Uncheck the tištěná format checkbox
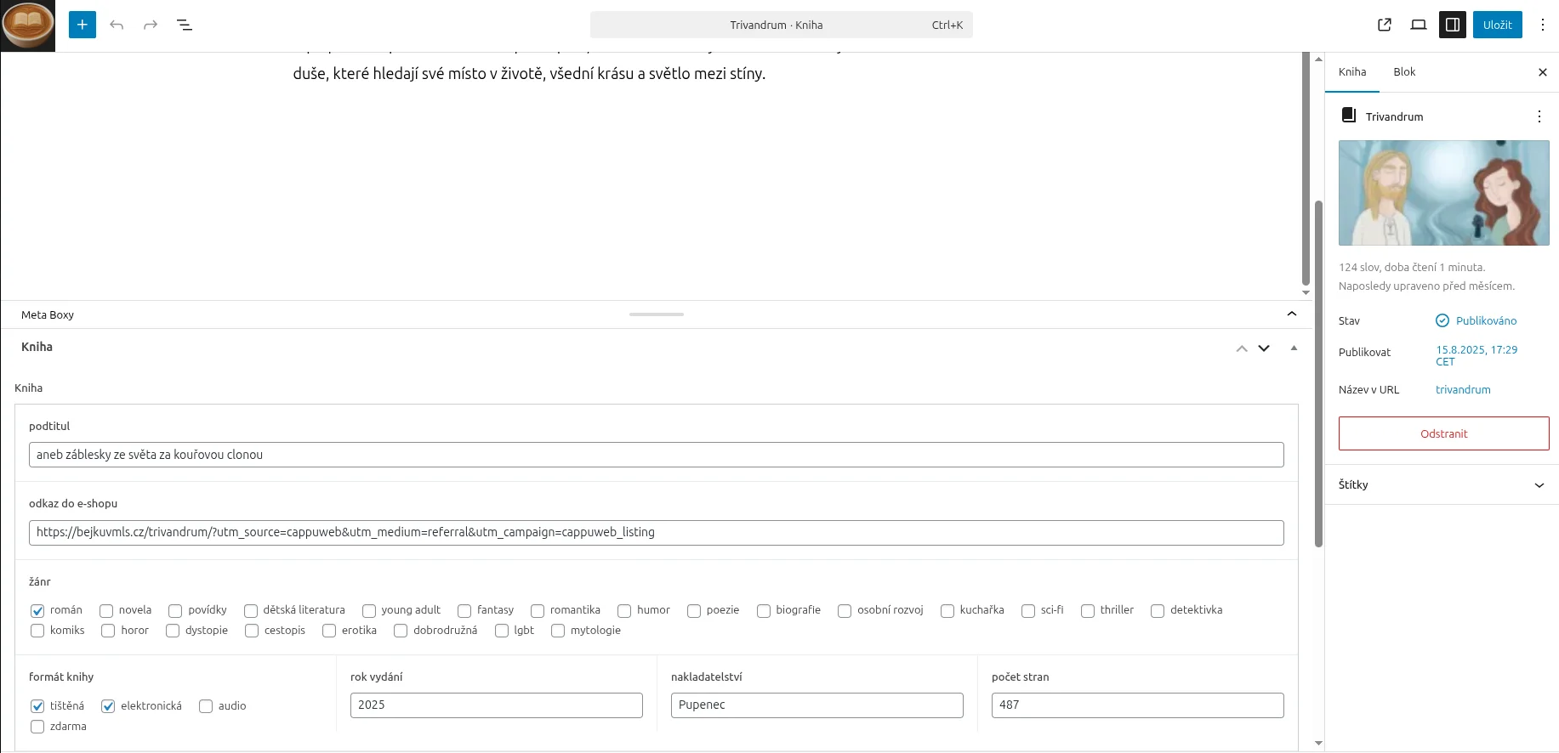1559x753 pixels. [37, 706]
